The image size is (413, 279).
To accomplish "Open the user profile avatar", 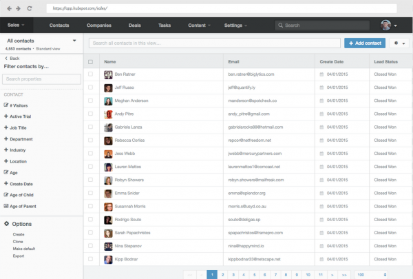I will 385,25.
